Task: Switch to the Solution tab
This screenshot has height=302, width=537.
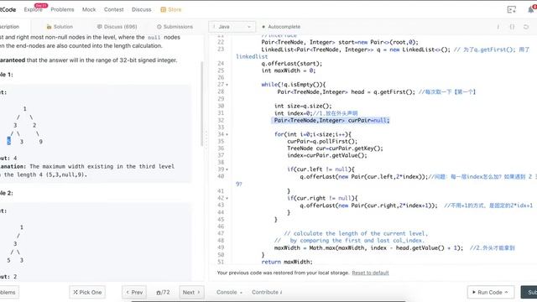Action: coord(60,27)
